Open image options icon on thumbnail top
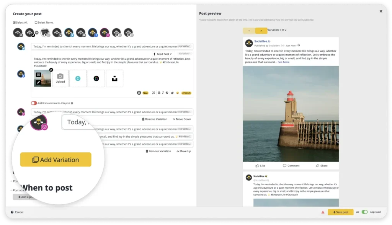Viewport: 392px width, 225px height. pyautogui.click(x=38, y=75)
